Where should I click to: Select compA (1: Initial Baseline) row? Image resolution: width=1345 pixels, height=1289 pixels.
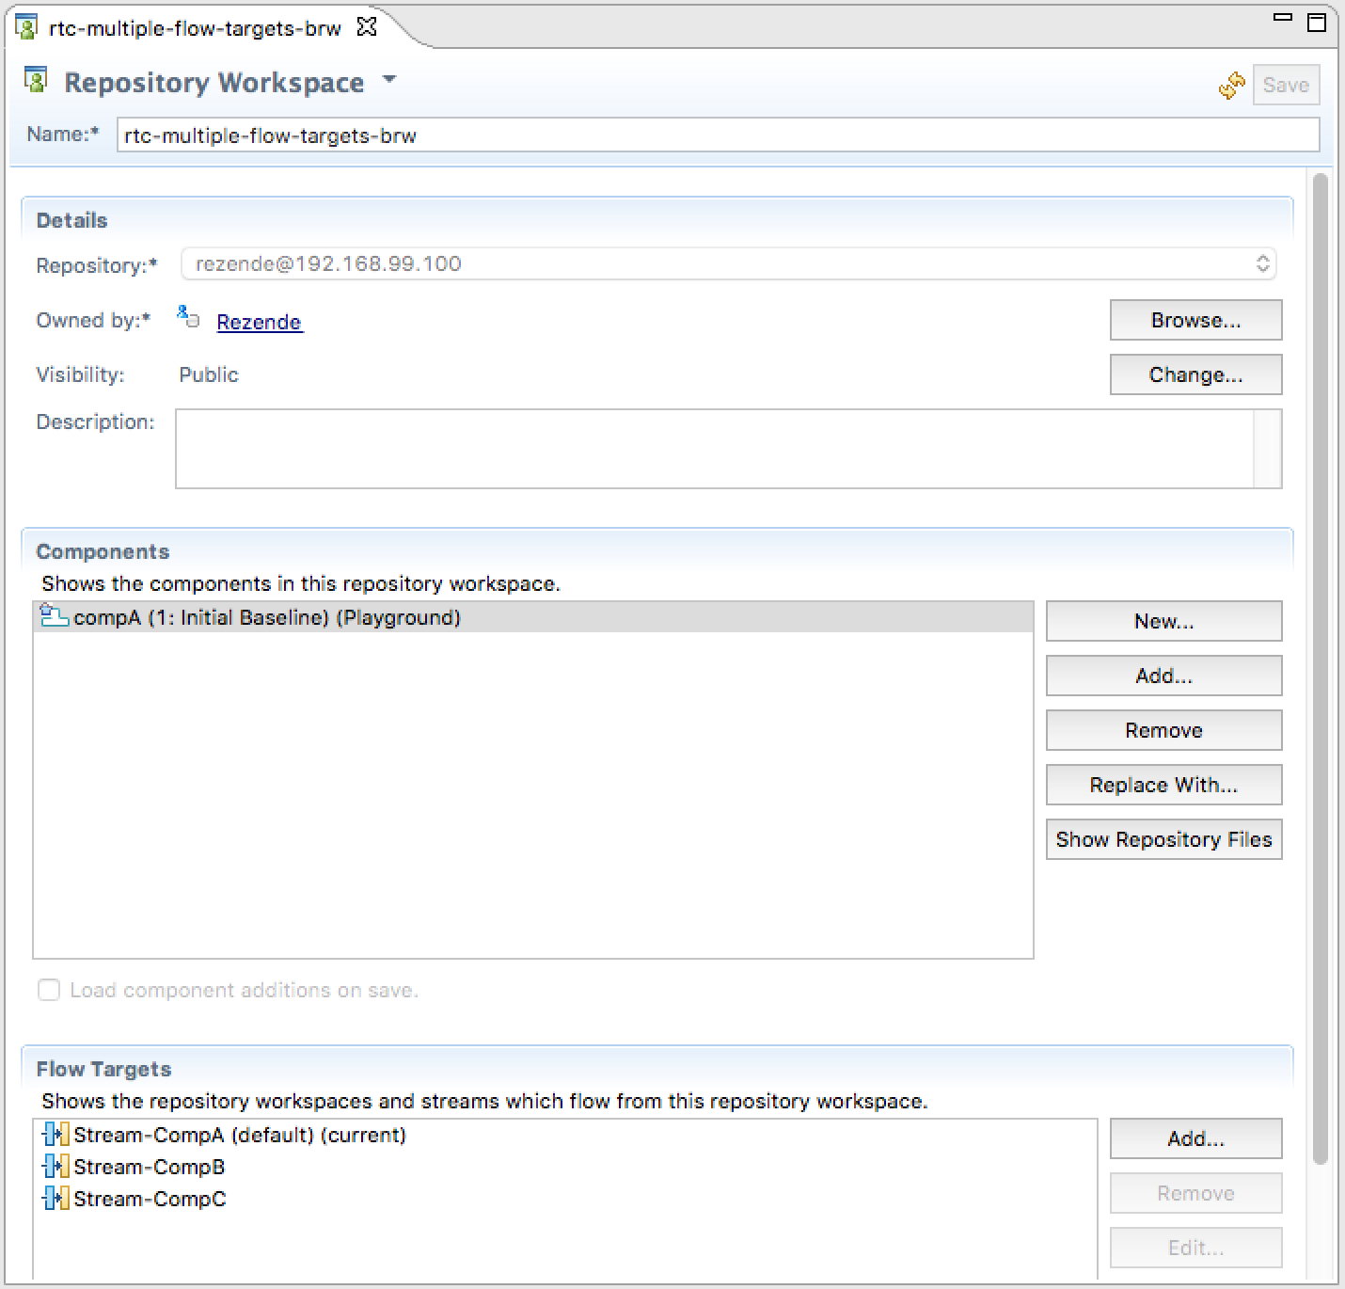tap(533, 617)
